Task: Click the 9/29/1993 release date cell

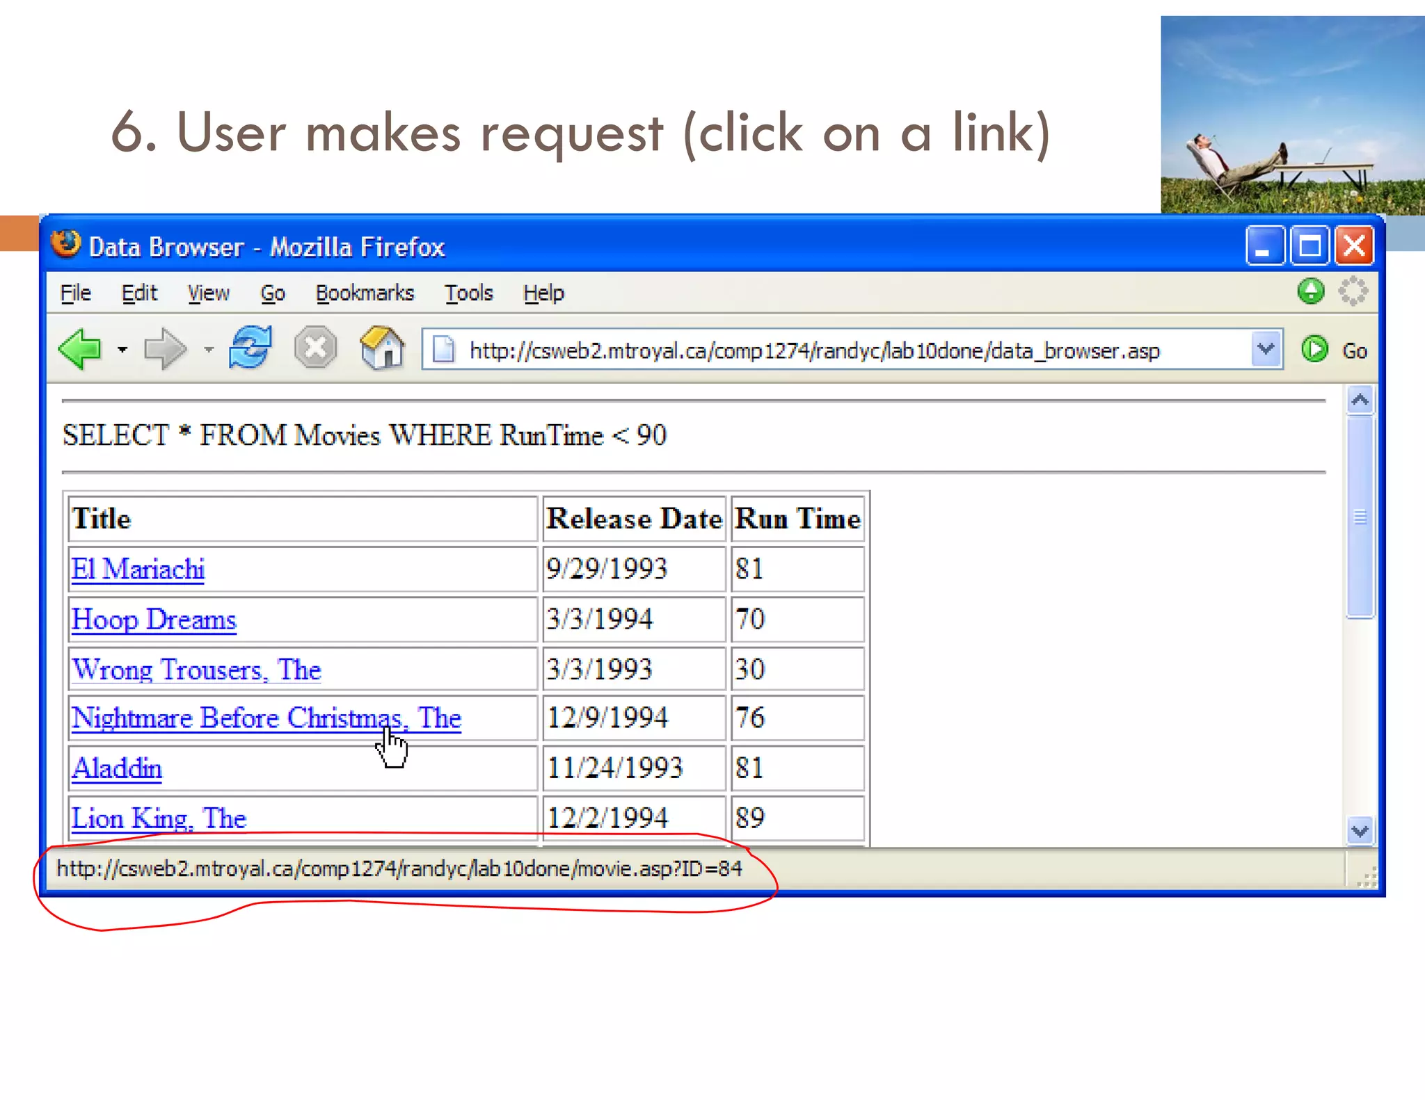Action: [634, 569]
